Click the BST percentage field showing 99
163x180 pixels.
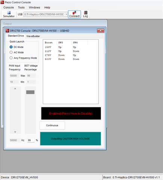(x=31, y=140)
